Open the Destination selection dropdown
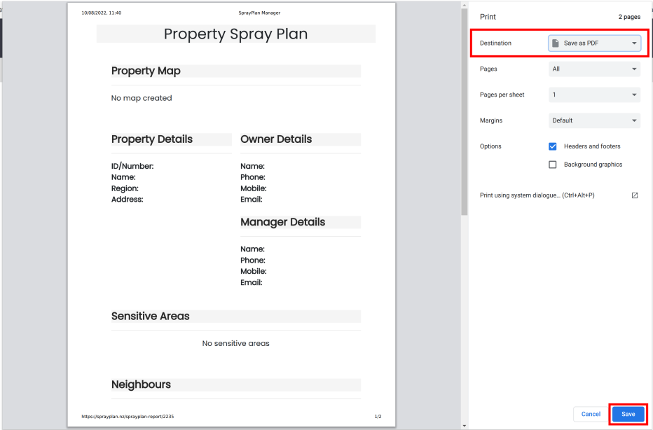The height and width of the screenshot is (430, 653). (594, 43)
